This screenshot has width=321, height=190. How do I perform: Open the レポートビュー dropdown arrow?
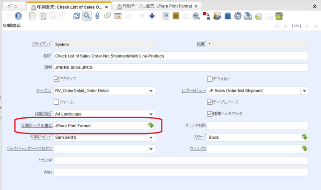(x=304, y=91)
